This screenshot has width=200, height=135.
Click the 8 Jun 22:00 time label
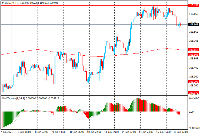click(x=42, y=132)
